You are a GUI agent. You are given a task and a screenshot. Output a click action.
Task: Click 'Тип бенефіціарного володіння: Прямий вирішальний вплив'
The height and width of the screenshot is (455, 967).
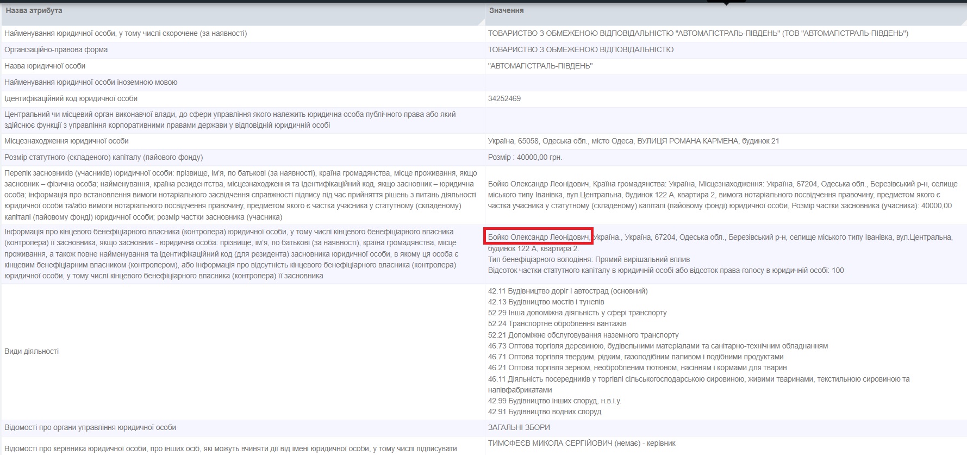pyautogui.click(x=589, y=259)
